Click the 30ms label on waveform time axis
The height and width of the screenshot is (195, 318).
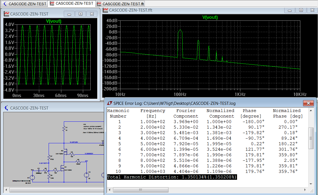tap(39, 95)
